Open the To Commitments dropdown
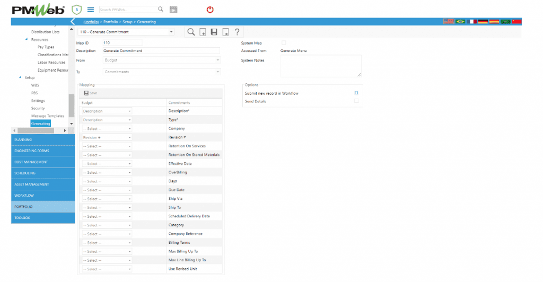 click(x=162, y=72)
